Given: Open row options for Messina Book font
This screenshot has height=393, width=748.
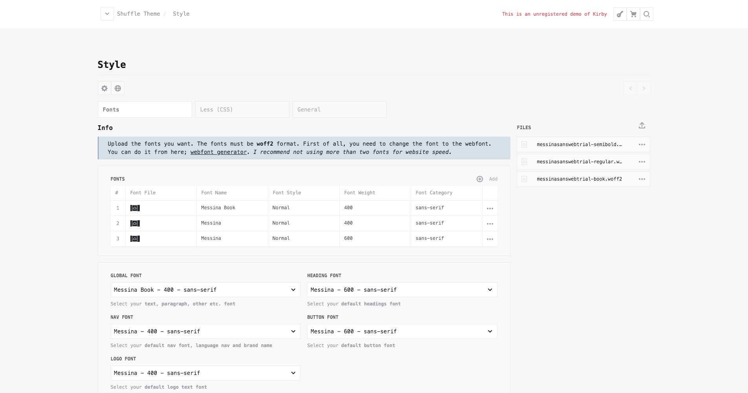Looking at the screenshot, I should [x=490, y=208].
